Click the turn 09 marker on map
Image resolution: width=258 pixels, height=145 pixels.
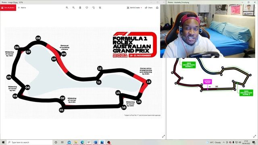click(x=64, y=54)
